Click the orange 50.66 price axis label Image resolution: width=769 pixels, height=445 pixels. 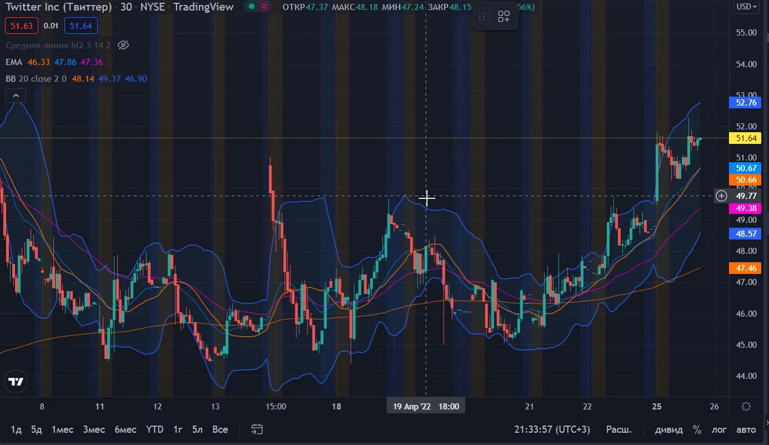746,180
